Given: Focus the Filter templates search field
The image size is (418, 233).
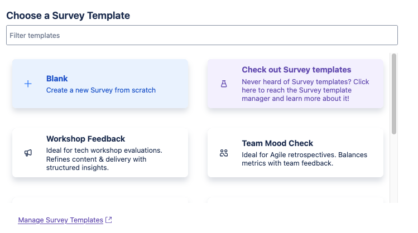Looking at the screenshot, I should click(x=201, y=35).
